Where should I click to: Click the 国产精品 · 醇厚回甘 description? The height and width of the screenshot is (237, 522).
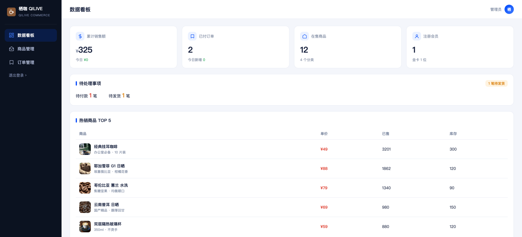(x=109, y=210)
